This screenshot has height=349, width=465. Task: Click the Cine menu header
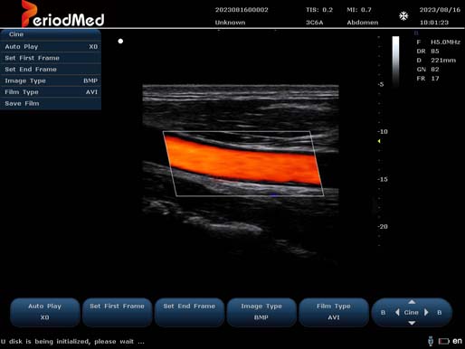[x=51, y=34]
